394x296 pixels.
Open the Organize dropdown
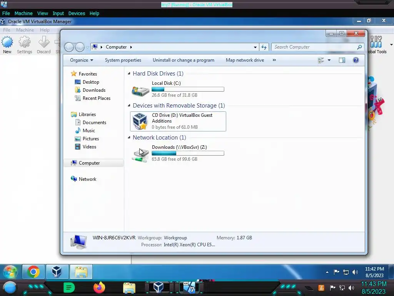pyautogui.click(x=82, y=60)
